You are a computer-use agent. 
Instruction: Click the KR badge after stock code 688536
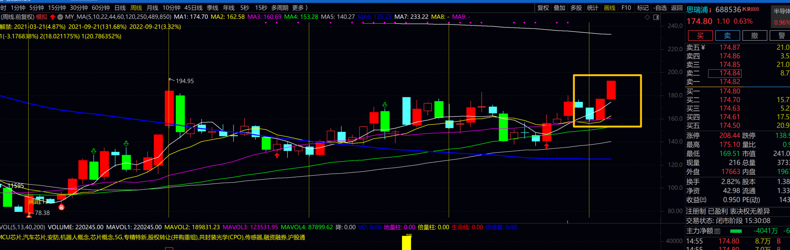click(x=751, y=9)
